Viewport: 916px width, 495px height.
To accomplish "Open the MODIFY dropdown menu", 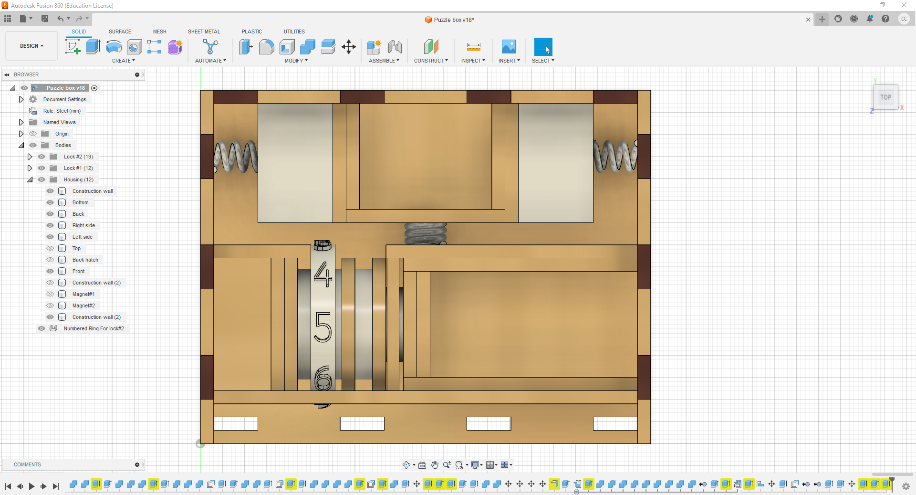I will [x=295, y=61].
